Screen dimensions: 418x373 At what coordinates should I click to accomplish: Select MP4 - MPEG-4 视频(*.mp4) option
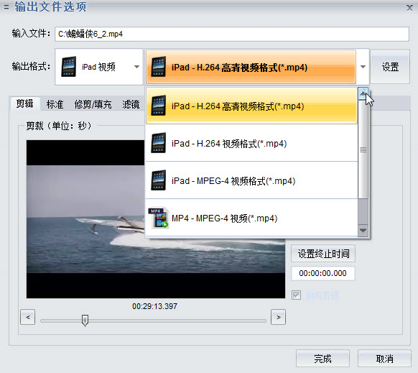251,218
